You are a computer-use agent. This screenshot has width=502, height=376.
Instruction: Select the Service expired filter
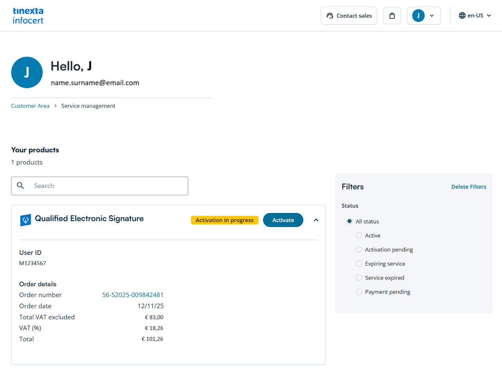click(x=359, y=278)
